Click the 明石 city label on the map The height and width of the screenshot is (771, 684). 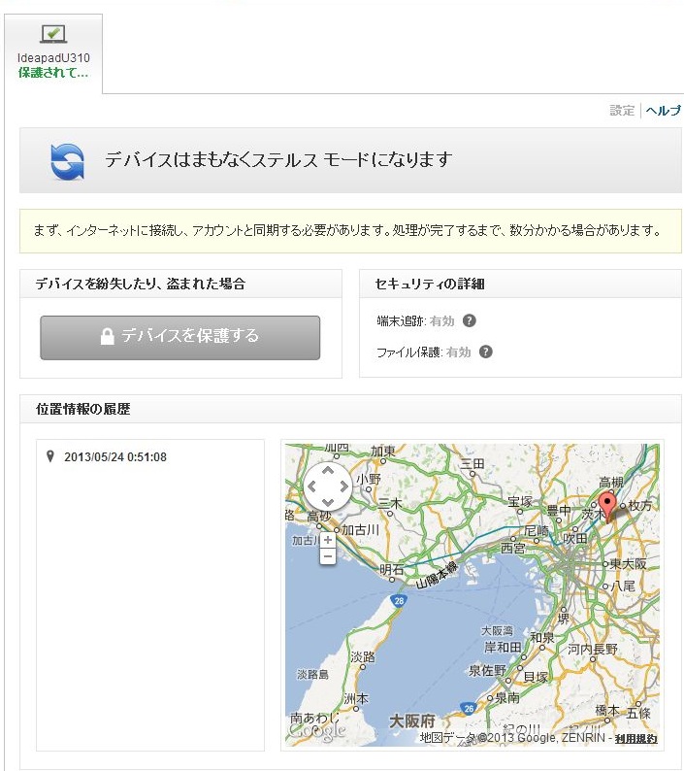(x=392, y=569)
